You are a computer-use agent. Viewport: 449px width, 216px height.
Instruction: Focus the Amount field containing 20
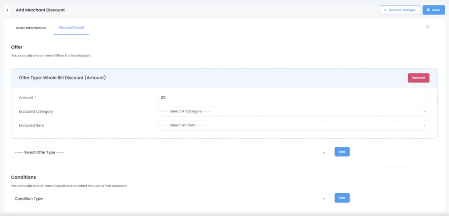(x=293, y=98)
